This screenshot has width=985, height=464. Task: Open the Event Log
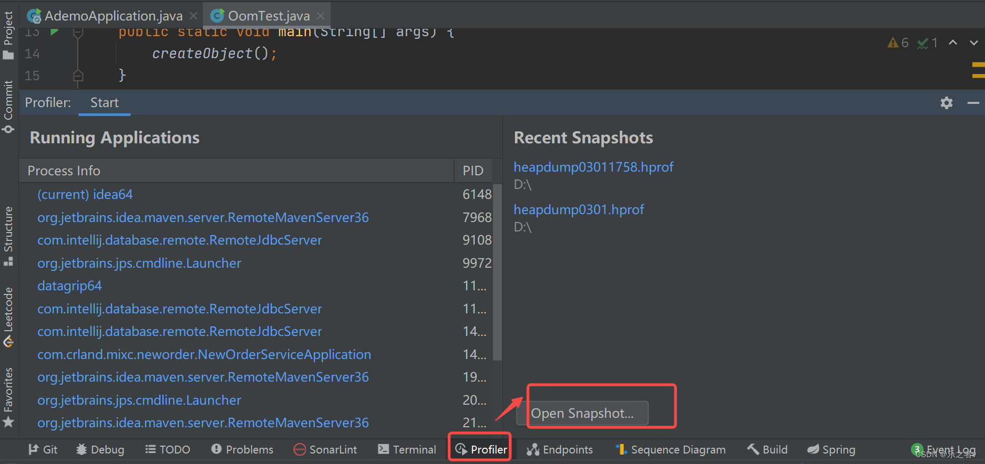point(944,450)
